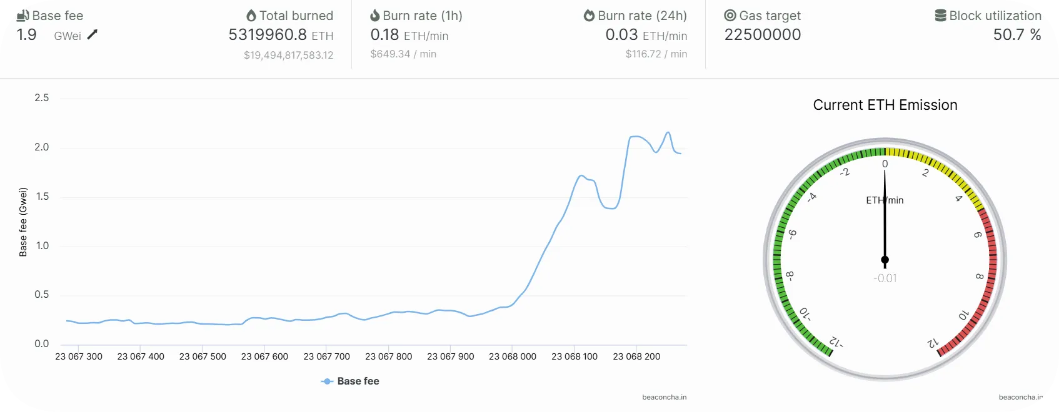
Task: Click the gas pump icon beside Base fee
Action: point(23,15)
